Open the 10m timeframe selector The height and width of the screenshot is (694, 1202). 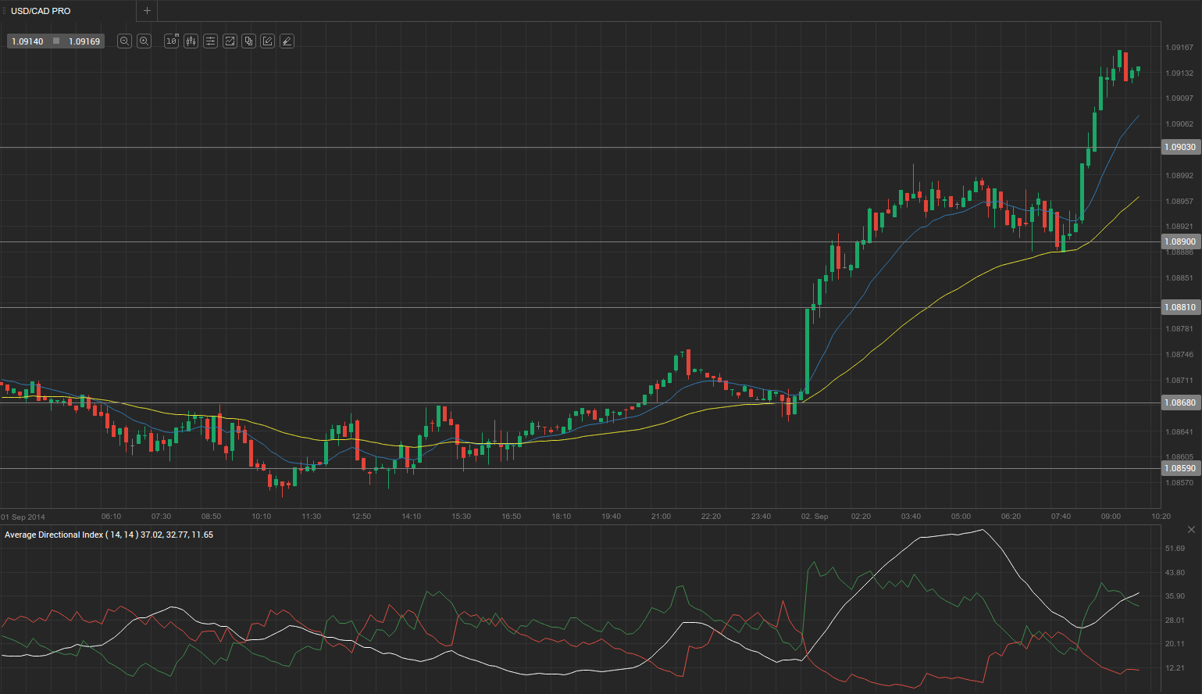171,41
